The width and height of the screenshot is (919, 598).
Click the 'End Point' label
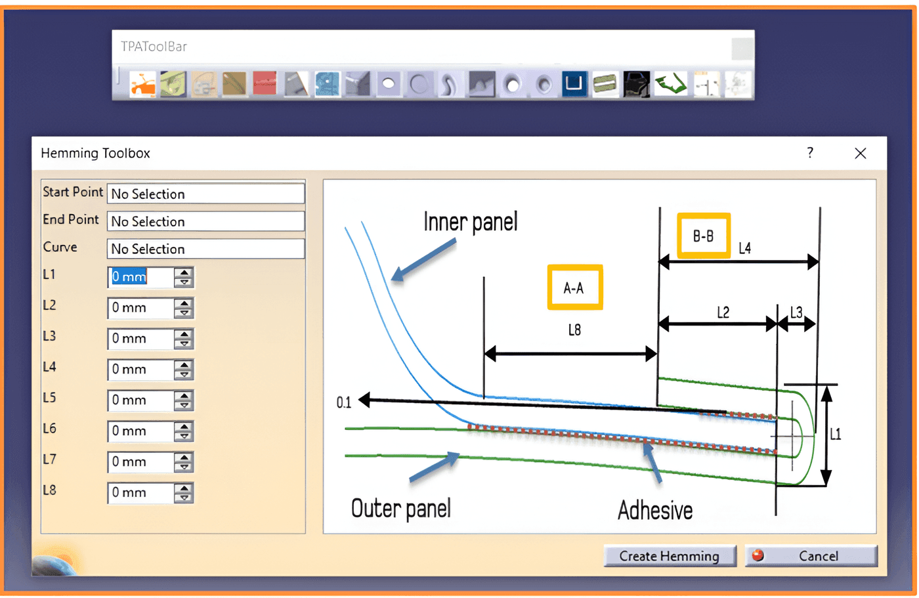tap(71, 219)
